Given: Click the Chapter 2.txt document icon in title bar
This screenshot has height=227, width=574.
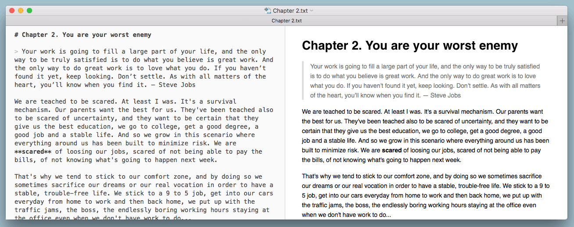Looking at the screenshot, I should (x=267, y=11).
